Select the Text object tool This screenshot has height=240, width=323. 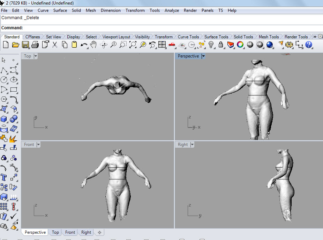click(x=4, y=177)
